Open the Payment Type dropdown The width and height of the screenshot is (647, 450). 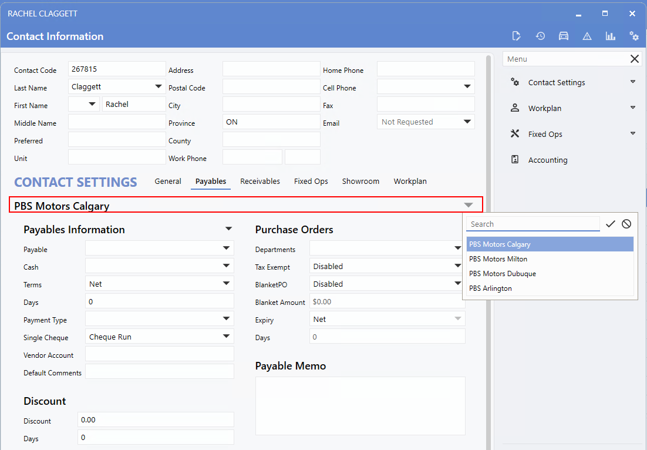coord(226,319)
